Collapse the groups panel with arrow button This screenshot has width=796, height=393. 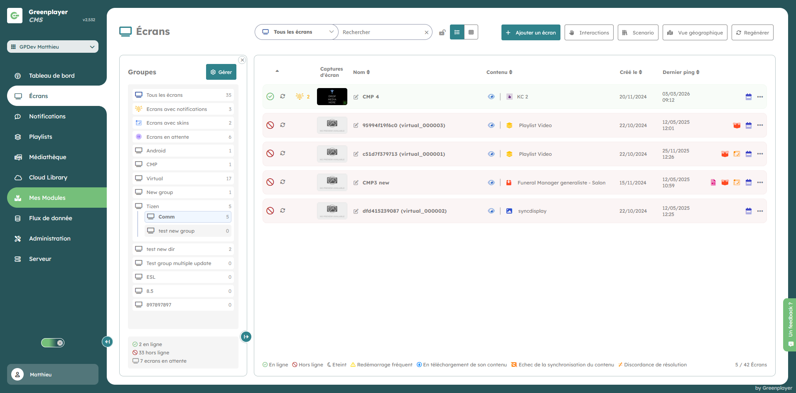tap(246, 337)
